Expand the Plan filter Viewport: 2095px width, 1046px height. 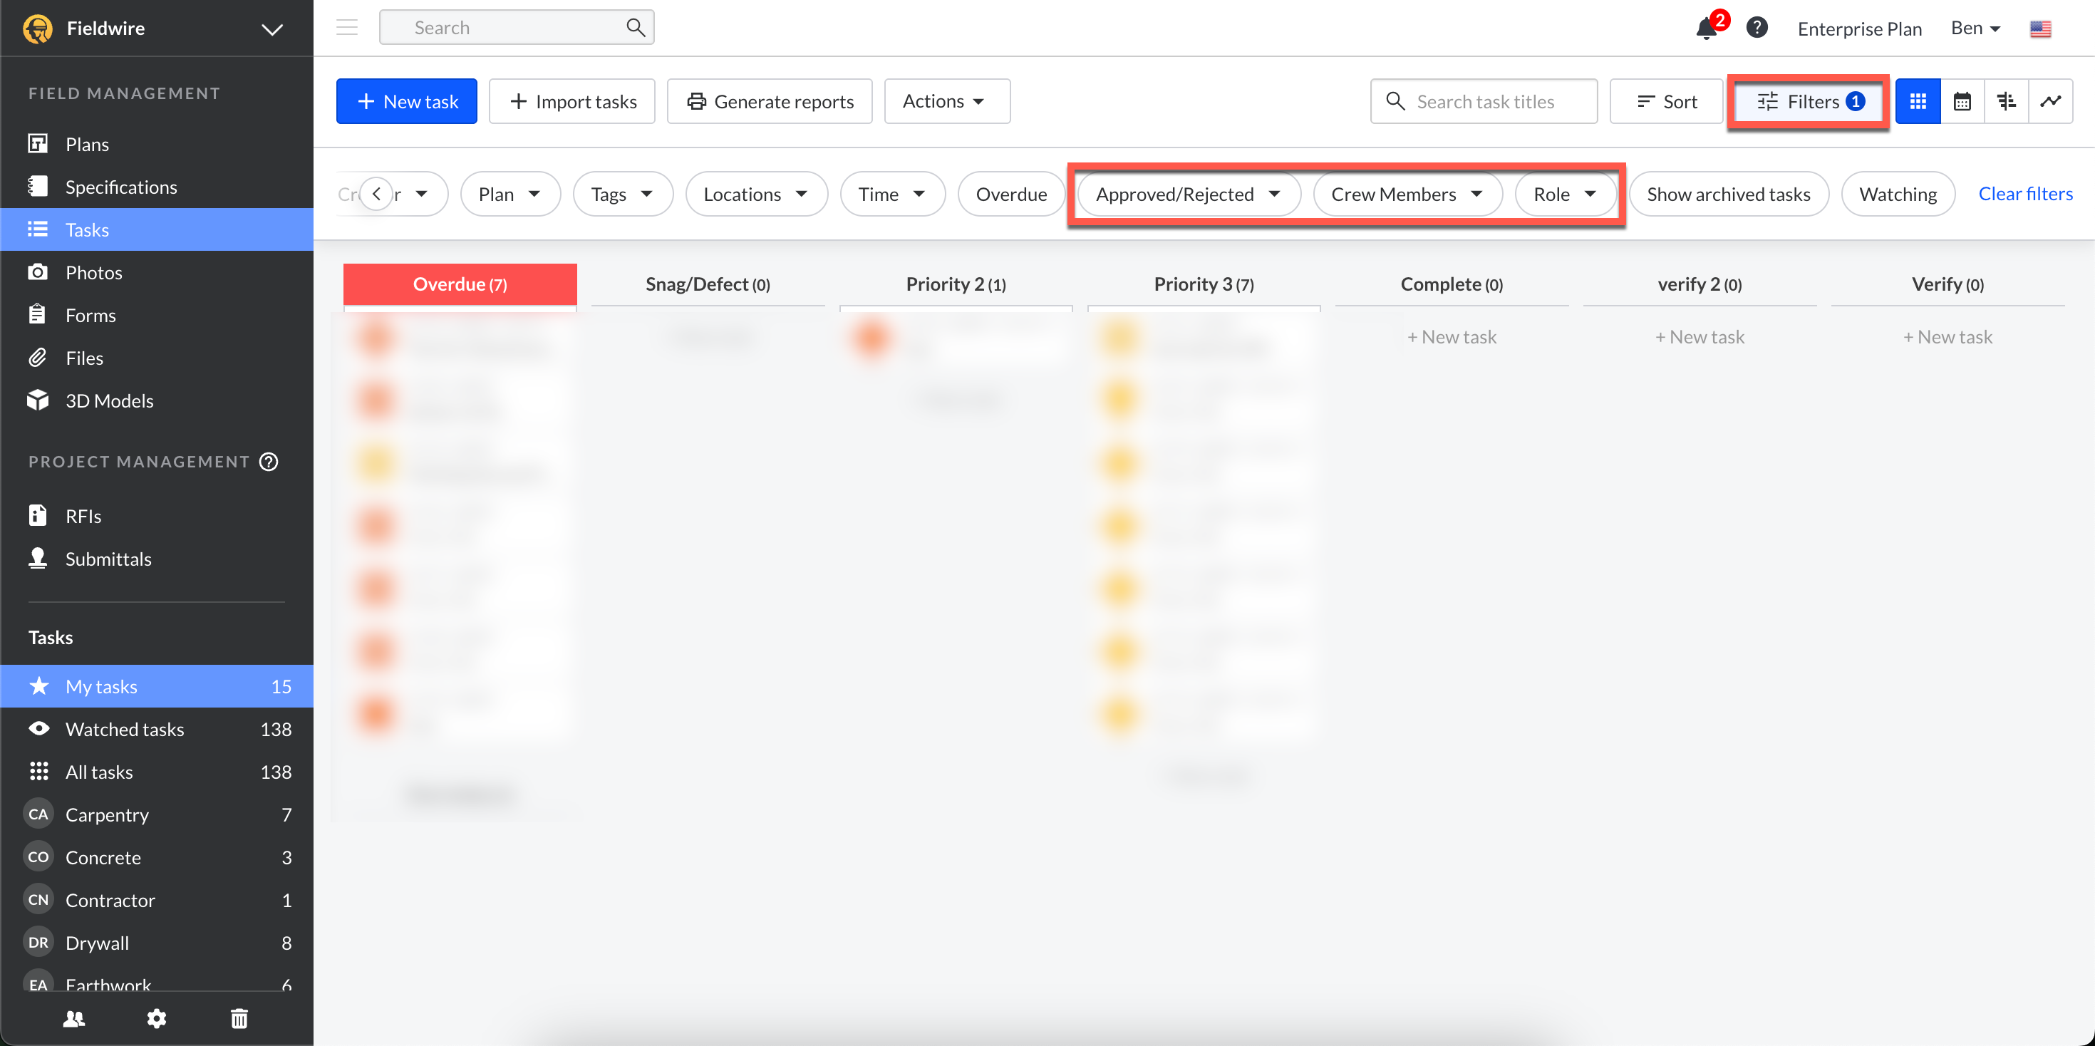coord(510,195)
